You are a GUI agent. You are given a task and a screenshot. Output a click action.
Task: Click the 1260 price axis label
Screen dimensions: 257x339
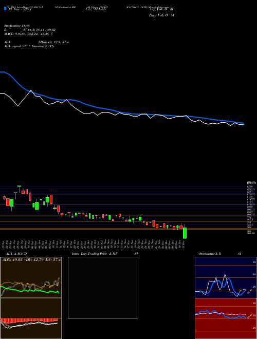pos(250,186)
